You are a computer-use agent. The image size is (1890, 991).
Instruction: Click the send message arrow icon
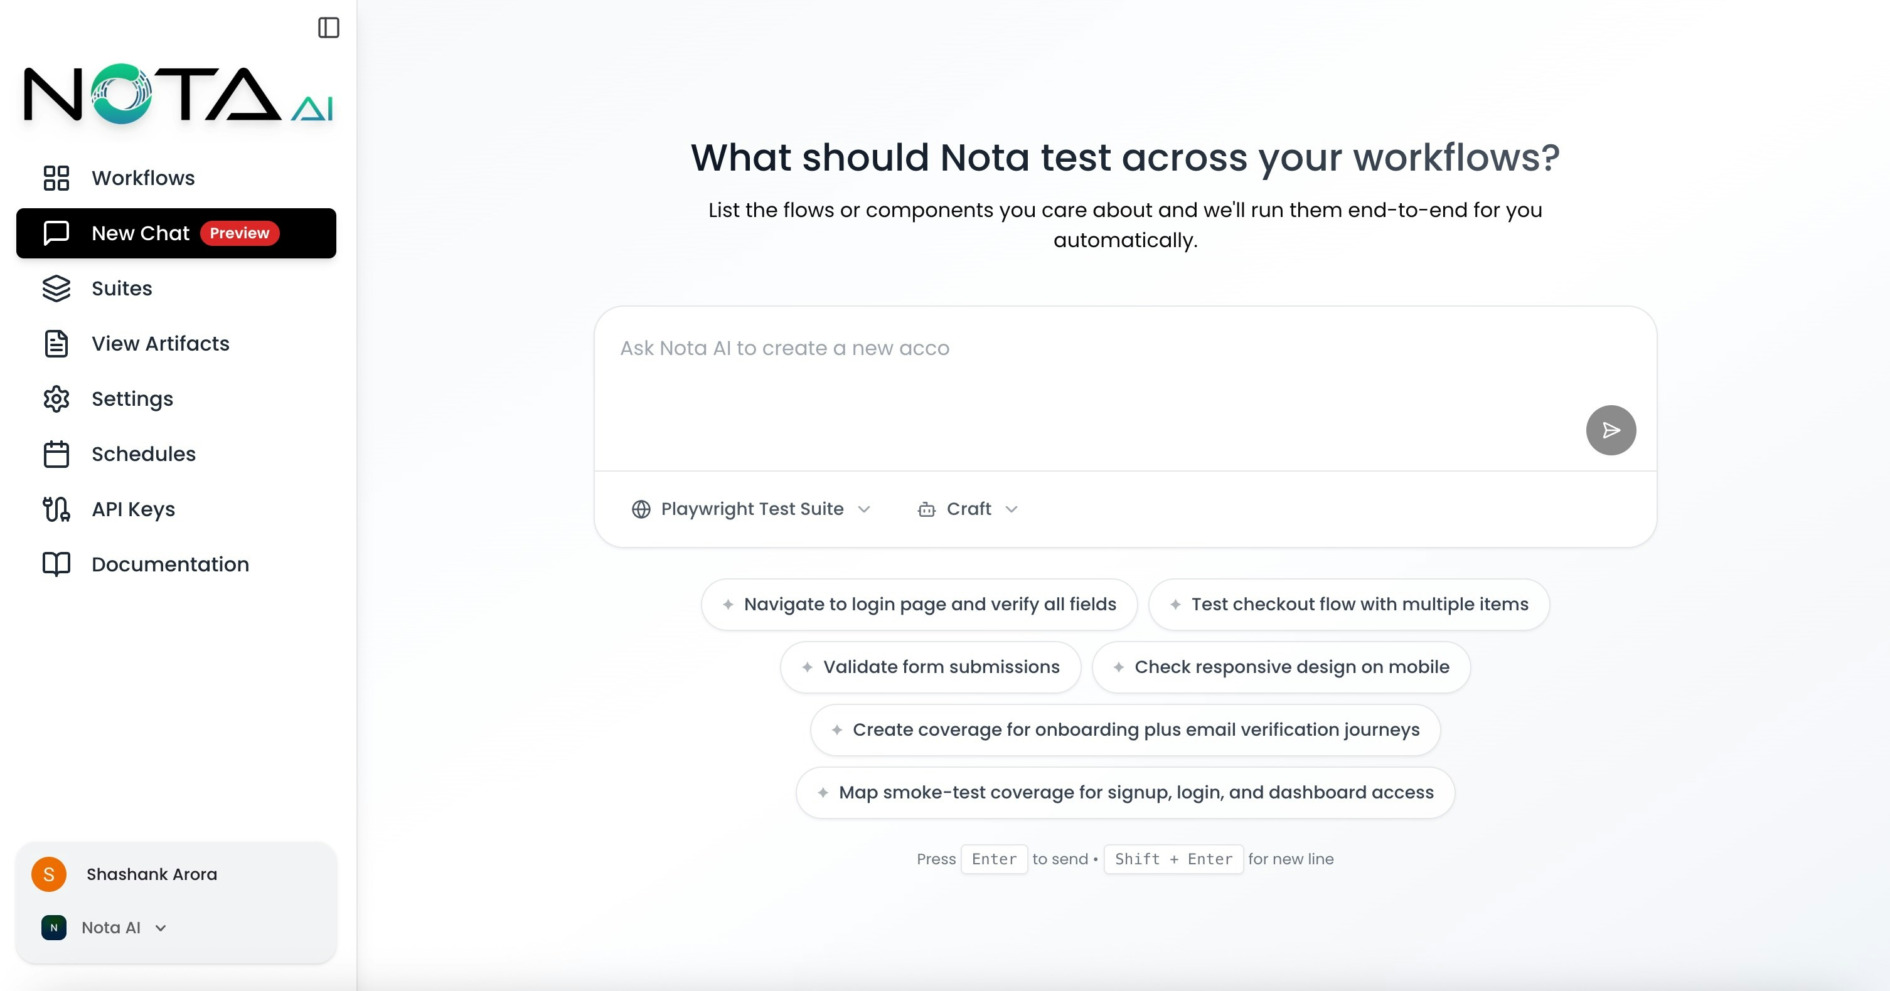click(1611, 430)
